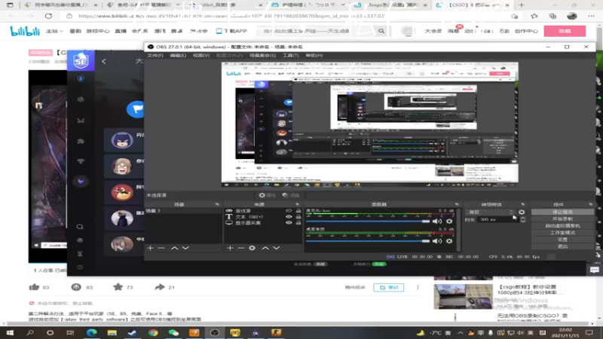Move scene up with the arrow icon

click(174, 248)
